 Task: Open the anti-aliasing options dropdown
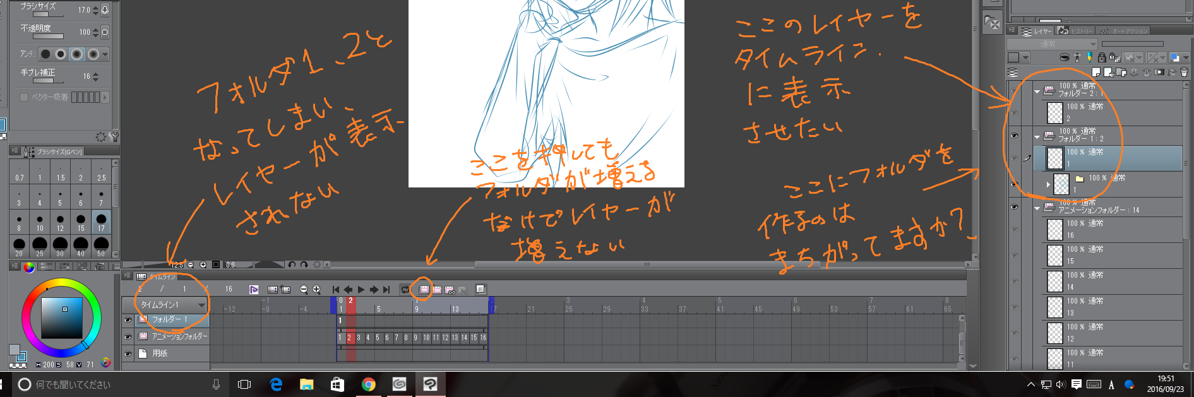point(105,54)
